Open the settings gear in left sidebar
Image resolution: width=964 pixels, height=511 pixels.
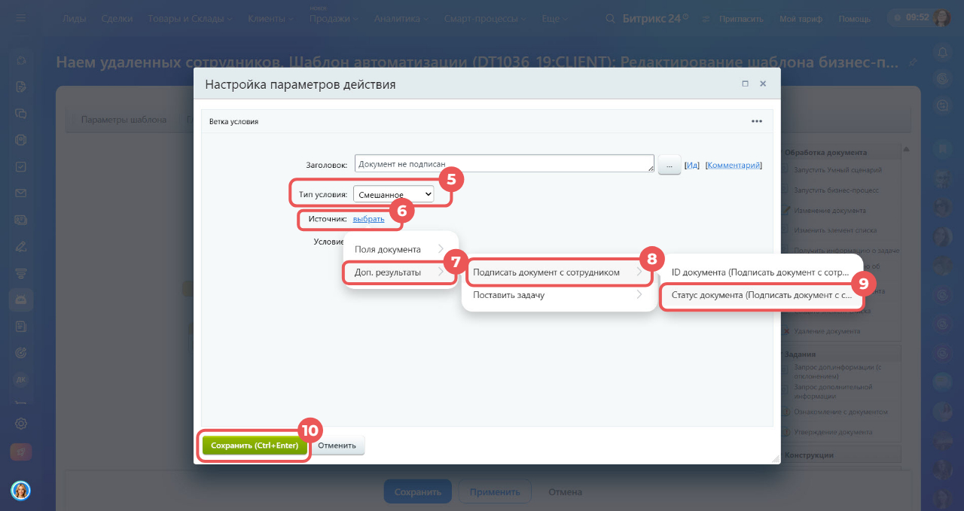(21, 424)
